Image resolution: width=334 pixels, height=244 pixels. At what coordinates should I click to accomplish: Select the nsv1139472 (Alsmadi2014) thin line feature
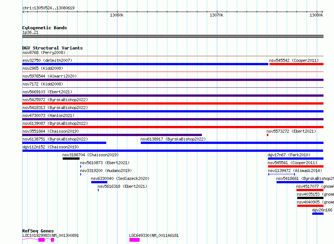point(281,174)
